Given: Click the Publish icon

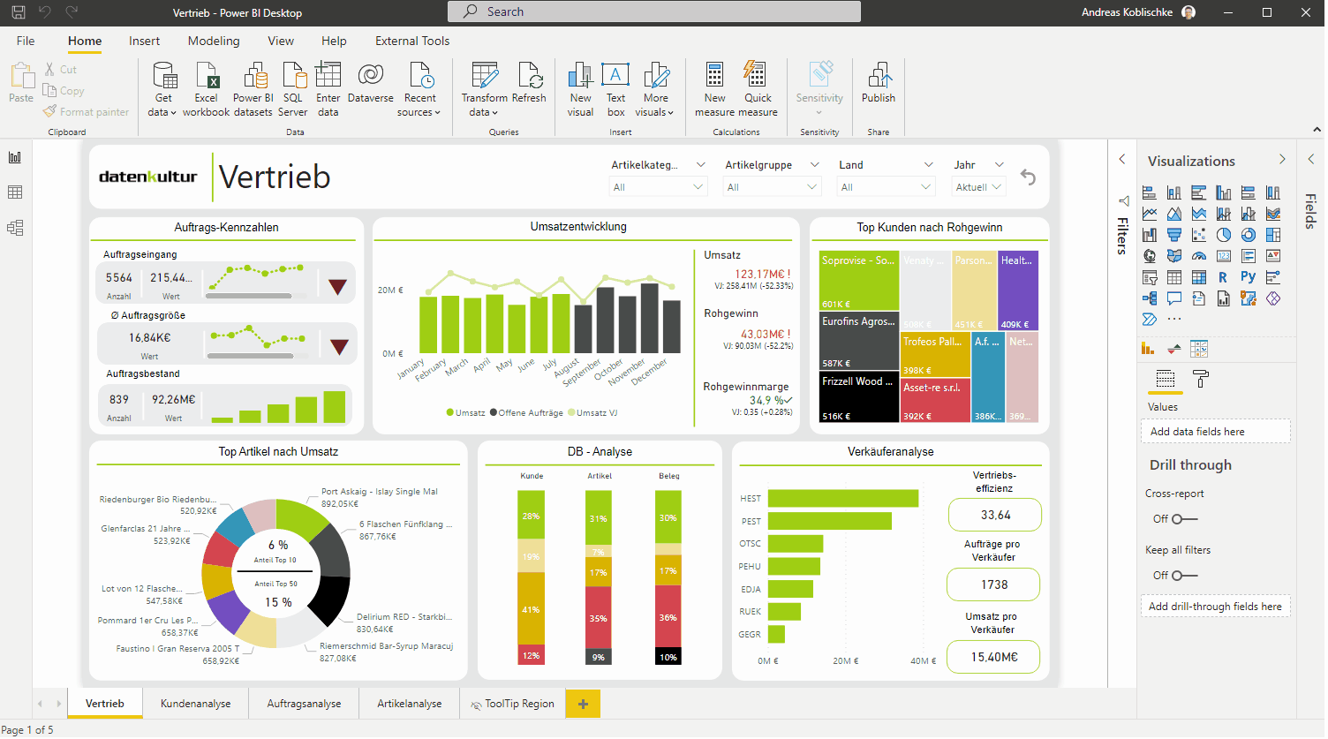Looking at the screenshot, I should (878, 77).
